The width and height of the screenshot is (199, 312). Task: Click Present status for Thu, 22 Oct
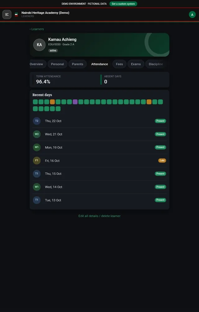pos(160,121)
